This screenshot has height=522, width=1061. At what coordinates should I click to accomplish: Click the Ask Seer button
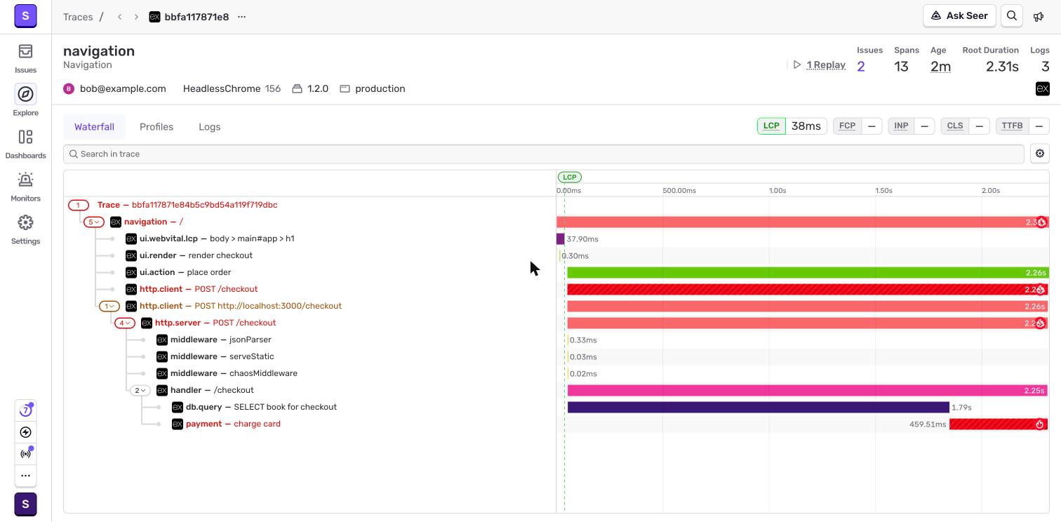point(959,16)
